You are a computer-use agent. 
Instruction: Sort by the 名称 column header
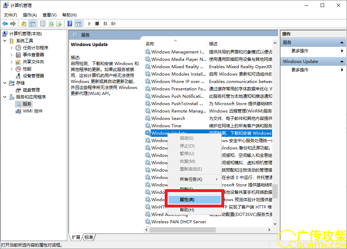[x=175, y=44]
